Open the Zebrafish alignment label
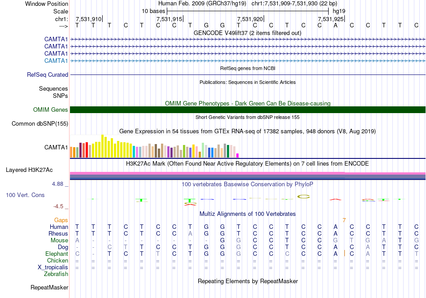Image resolution: width=426 pixels, height=298 pixels. [56, 274]
